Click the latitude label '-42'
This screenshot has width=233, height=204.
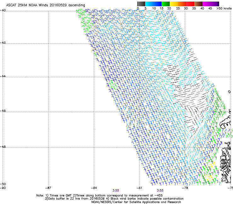pyautogui.click(x=3, y=42)
